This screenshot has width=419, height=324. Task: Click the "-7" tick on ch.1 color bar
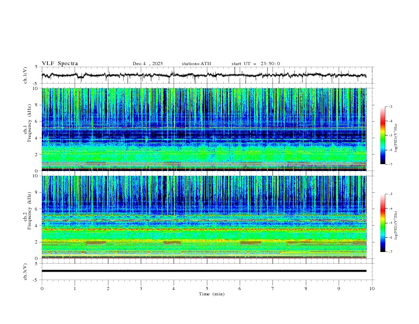click(390, 165)
